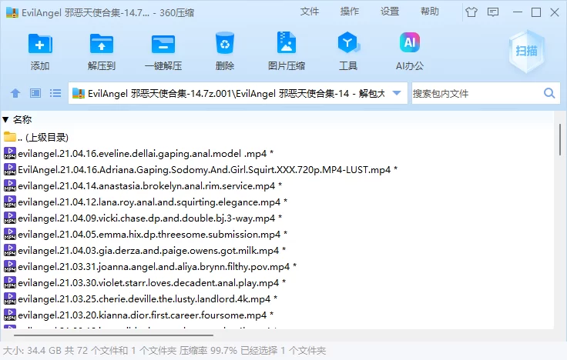Click the feedback message icon in title bar

click(x=493, y=12)
